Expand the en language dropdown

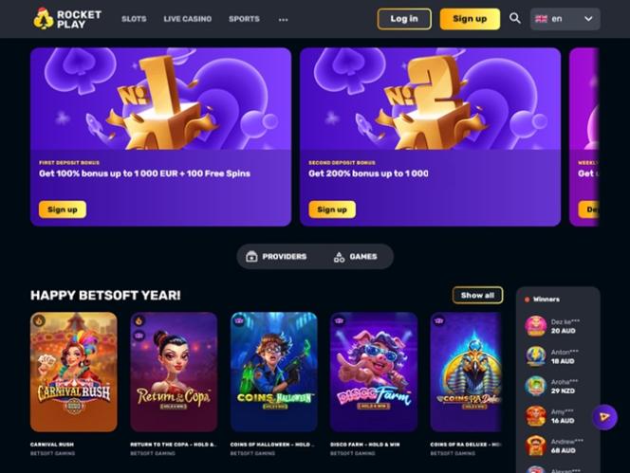(565, 19)
